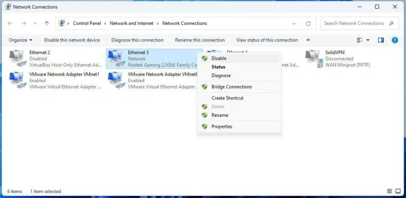Click View status of this connection
The image size is (406, 198).
tap(267, 40)
